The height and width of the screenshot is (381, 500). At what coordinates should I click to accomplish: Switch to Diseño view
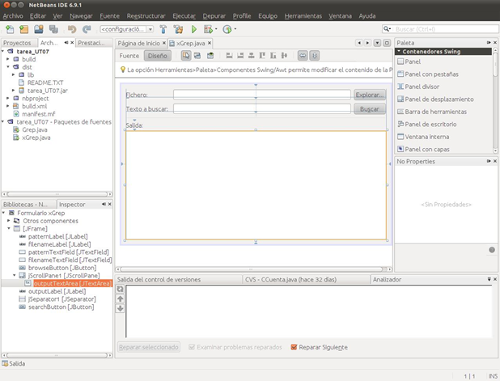point(157,56)
